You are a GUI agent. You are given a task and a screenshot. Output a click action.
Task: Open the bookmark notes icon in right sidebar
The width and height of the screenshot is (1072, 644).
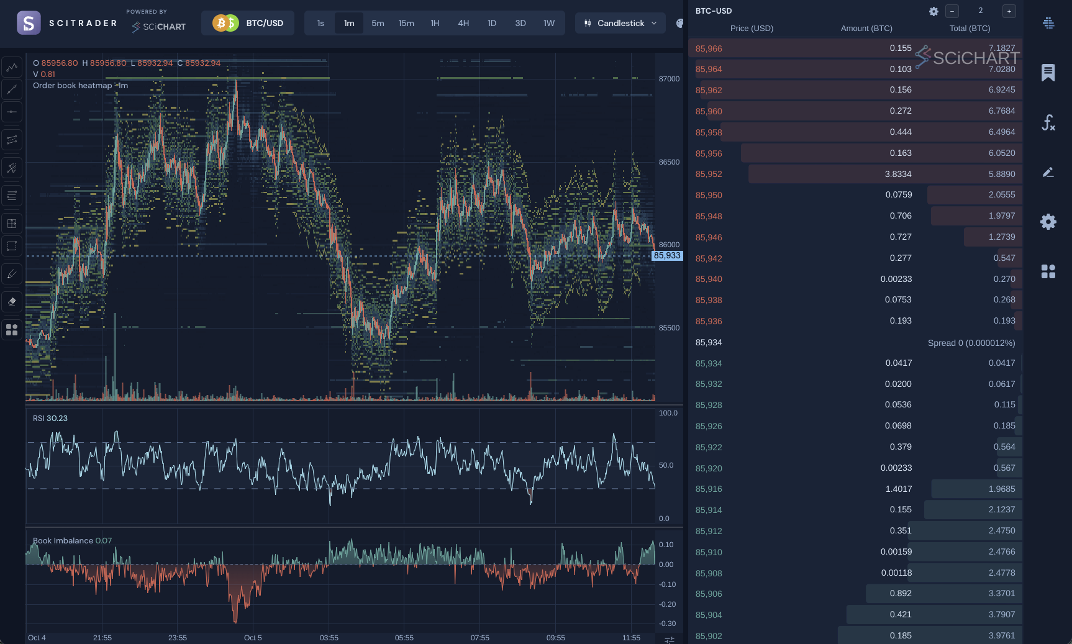1048,73
